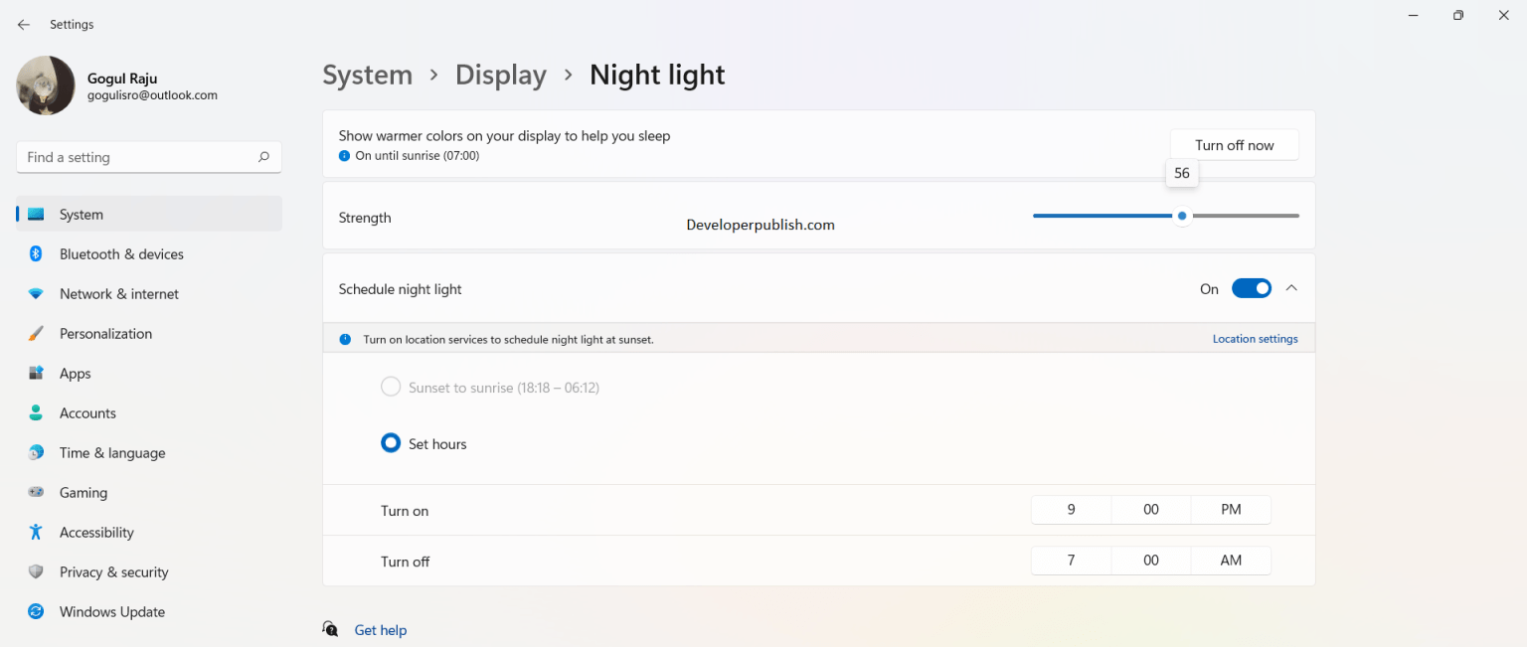This screenshot has height=647, width=1527.
Task: Open Windows Update via its sidebar icon
Action: click(x=36, y=611)
